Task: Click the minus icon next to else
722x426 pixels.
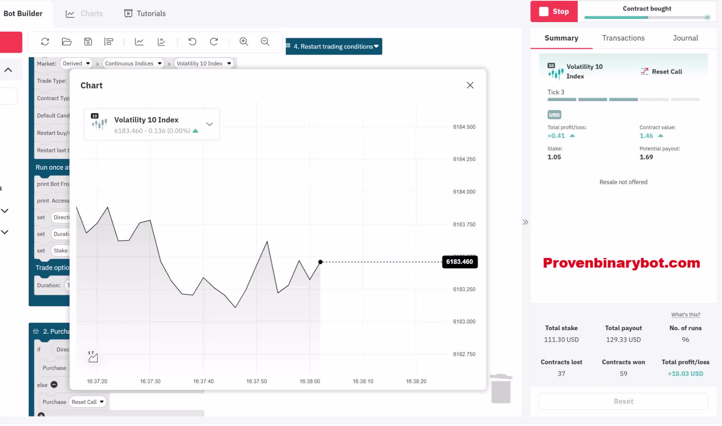Action: coord(54,385)
